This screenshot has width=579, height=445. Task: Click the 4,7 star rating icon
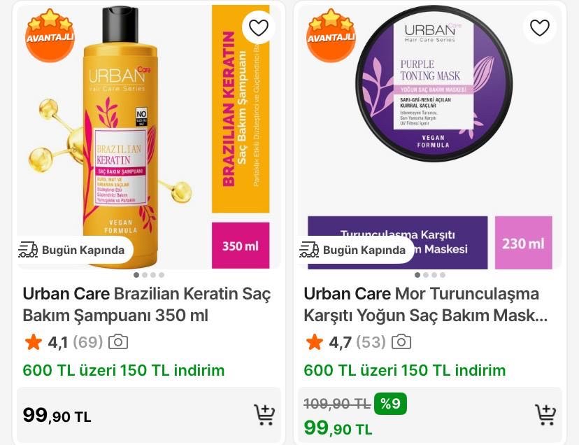coord(315,342)
